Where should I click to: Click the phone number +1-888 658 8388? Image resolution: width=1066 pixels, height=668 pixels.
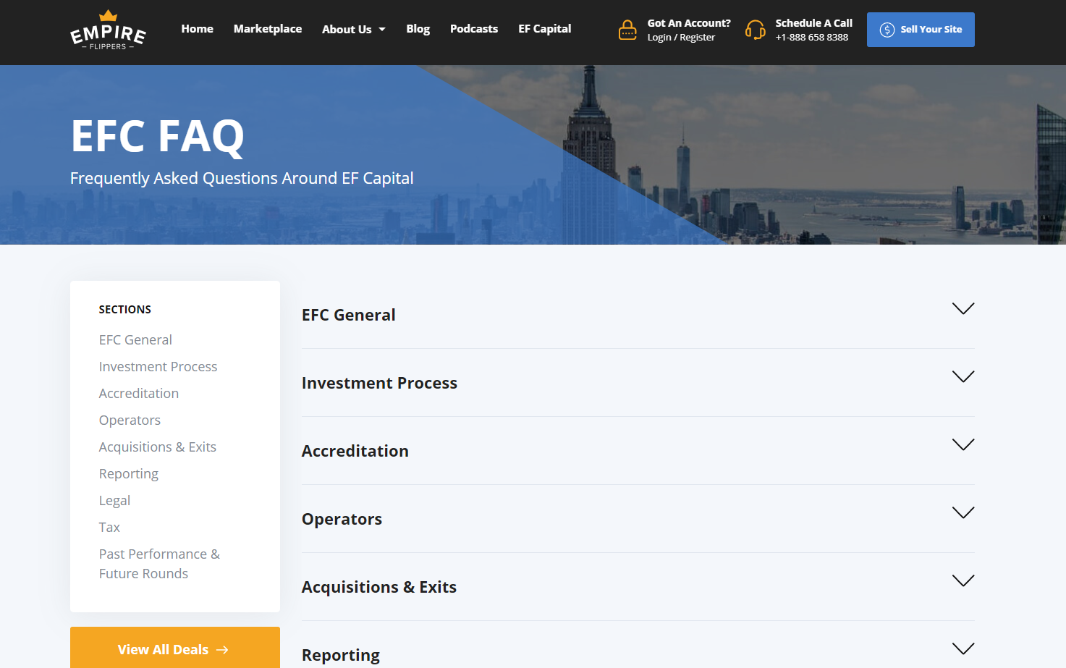812,38
